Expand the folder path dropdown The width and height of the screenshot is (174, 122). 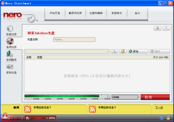pyautogui.click(x=107, y=52)
